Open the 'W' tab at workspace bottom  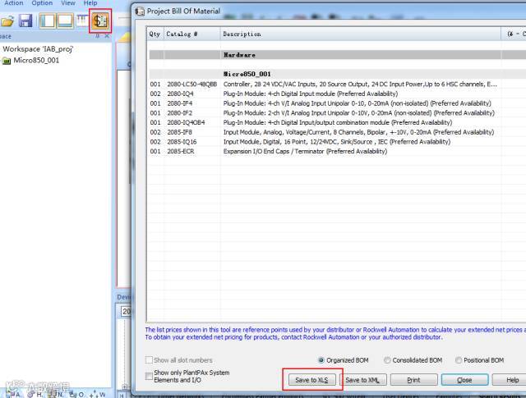(98, 395)
